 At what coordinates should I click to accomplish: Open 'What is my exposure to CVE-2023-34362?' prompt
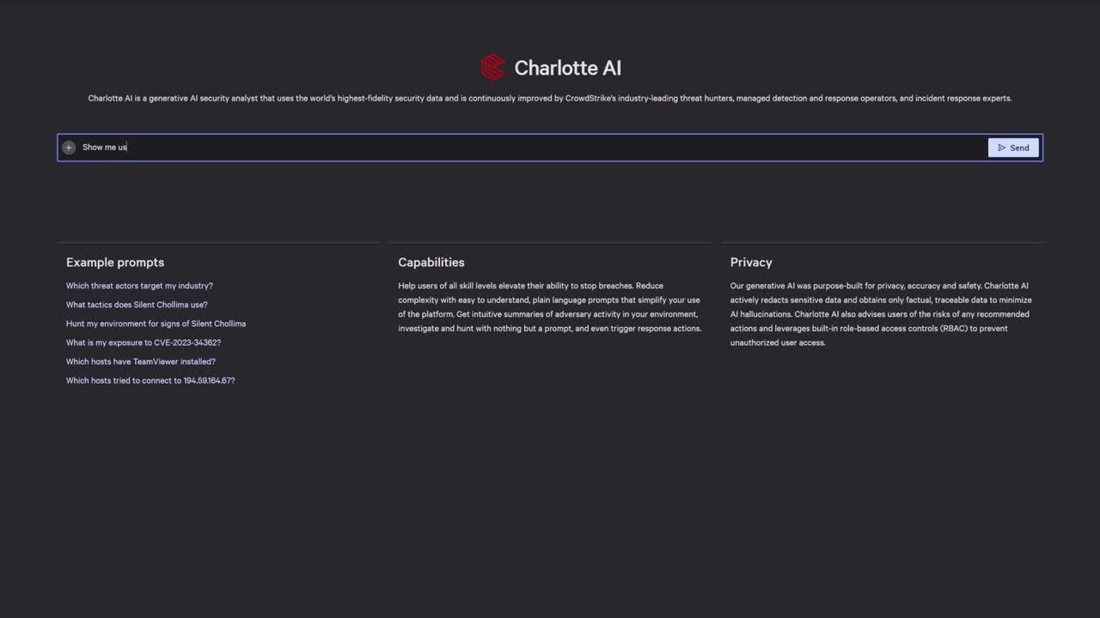[x=144, y=342]
